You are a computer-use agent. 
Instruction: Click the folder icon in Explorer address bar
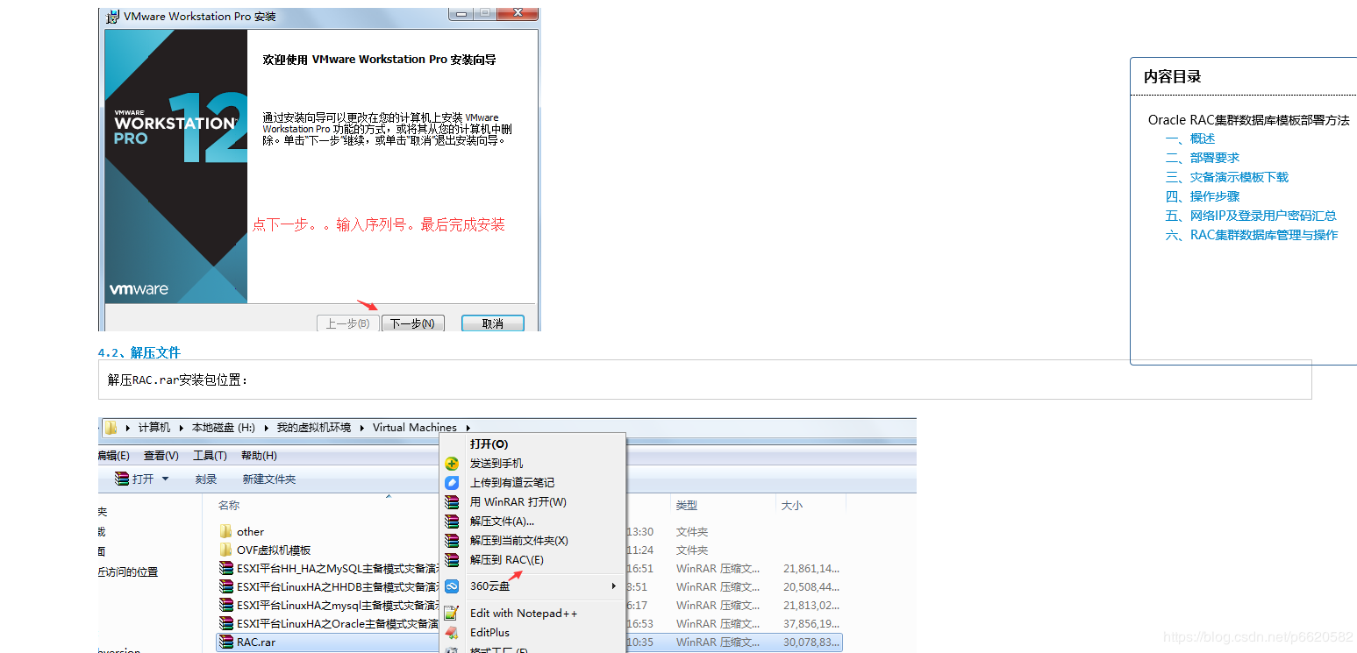click(x=111, y=428)
